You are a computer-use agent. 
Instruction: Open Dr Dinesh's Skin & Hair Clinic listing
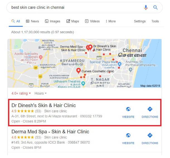coord(43,105)
